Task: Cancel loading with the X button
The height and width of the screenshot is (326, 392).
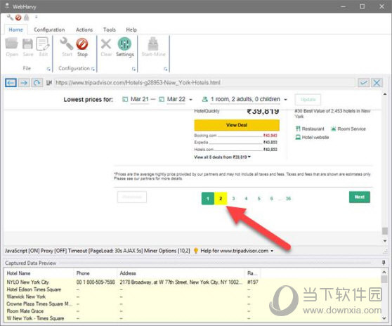Action: (377, 82)
